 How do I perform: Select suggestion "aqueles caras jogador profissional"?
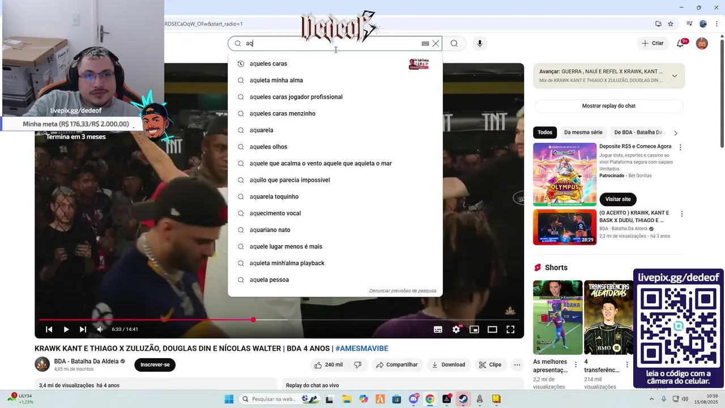[x=335, y=97]
